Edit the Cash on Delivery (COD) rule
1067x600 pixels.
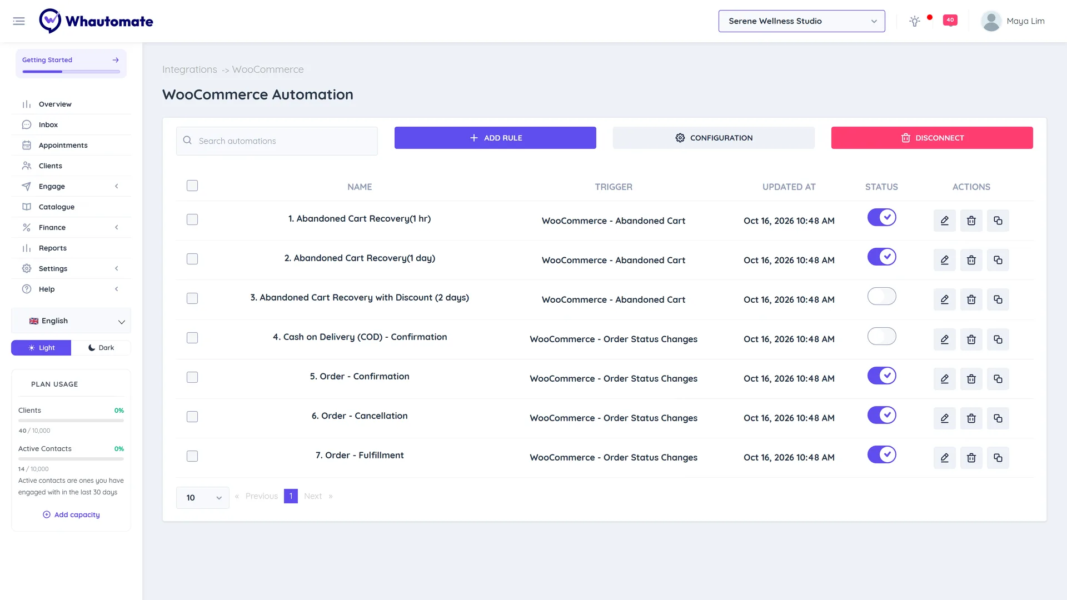click(944, 339)
